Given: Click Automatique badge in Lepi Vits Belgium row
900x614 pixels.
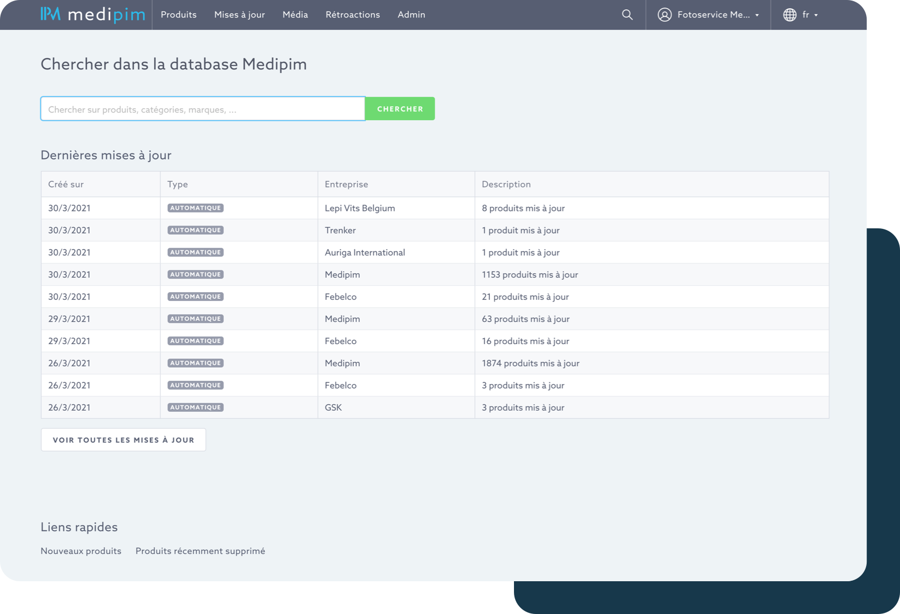Looking at the screenshot, I should pos(195,208).
